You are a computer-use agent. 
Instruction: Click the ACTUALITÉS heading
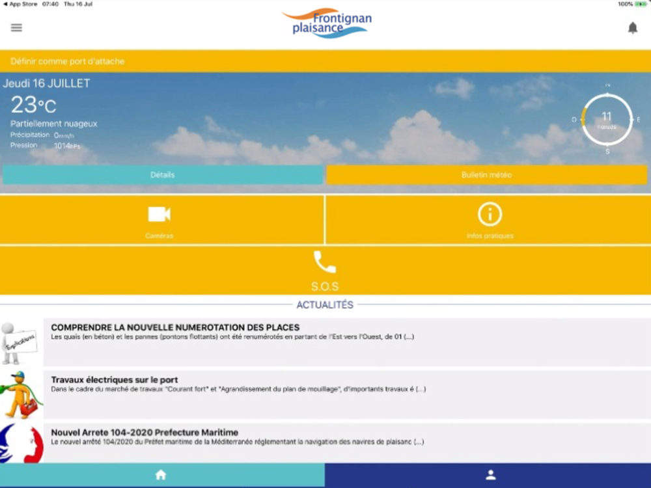[x=325, y=305]
